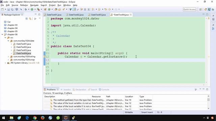Open the Debug dropdown arrow
Screen dimensions: 216x121
[29, 9]
